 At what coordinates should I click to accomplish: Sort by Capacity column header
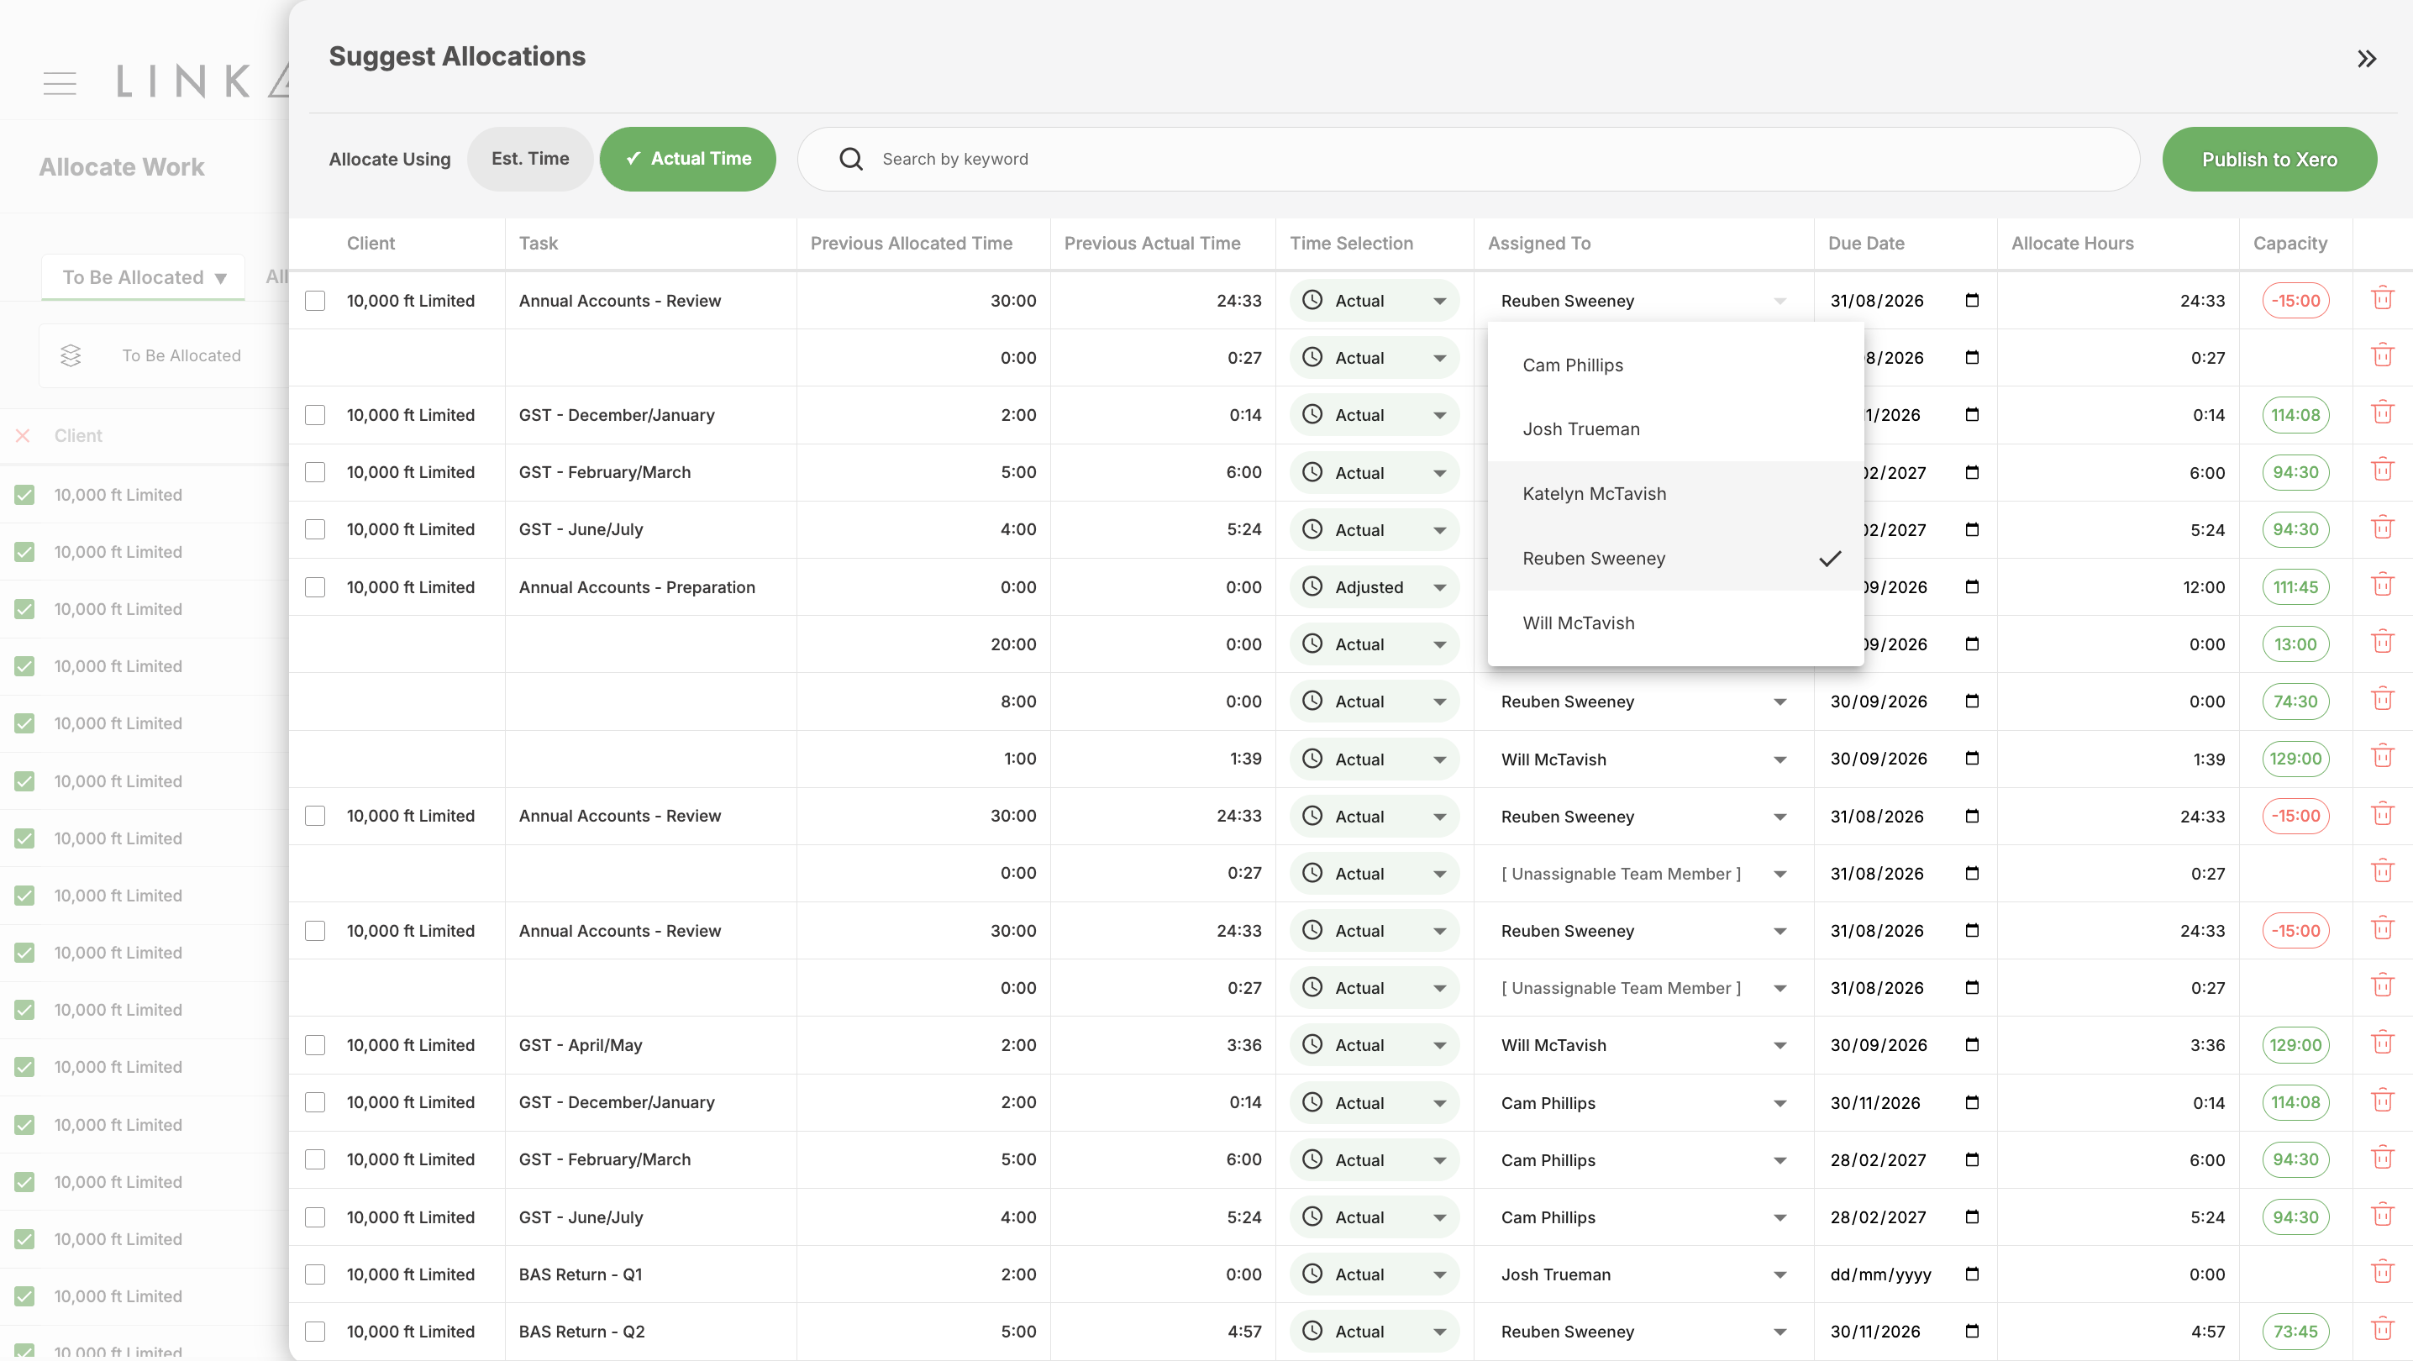(x=2289, y=244)
